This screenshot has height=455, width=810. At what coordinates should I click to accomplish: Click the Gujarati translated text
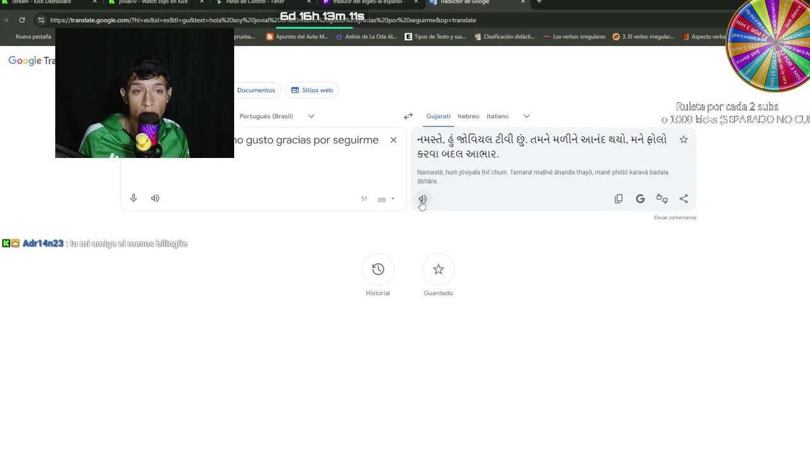pos(542,147)
